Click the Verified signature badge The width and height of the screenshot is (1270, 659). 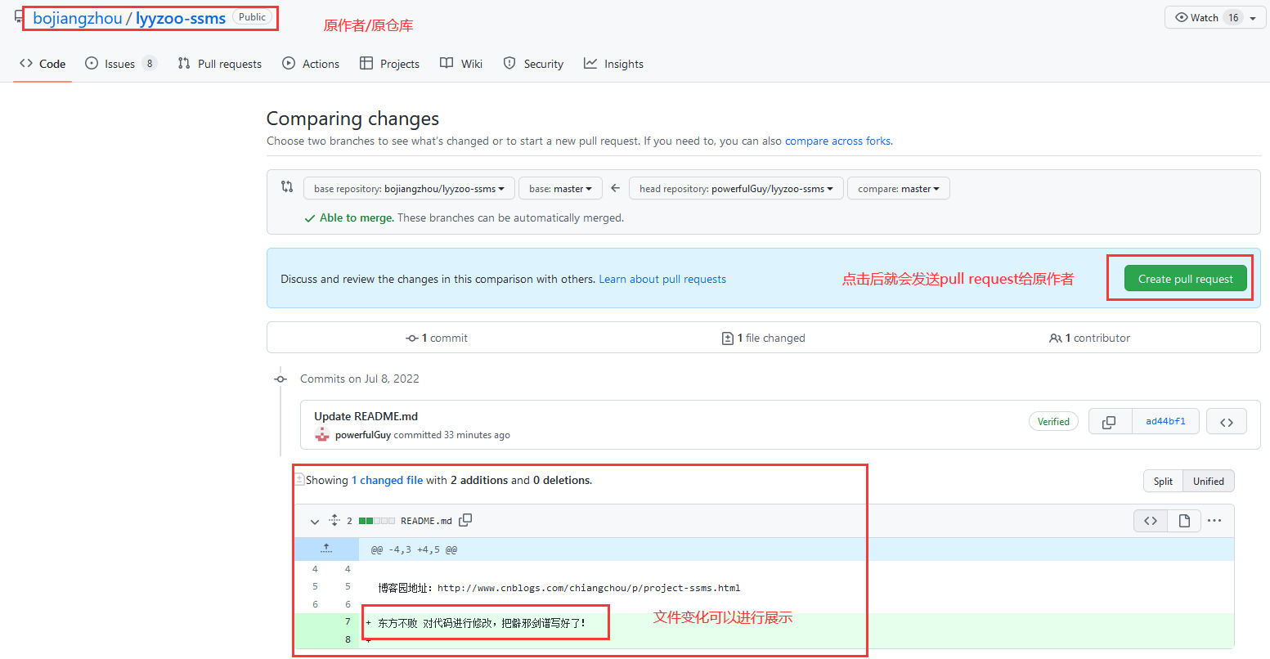click(x=1053, y=422)
